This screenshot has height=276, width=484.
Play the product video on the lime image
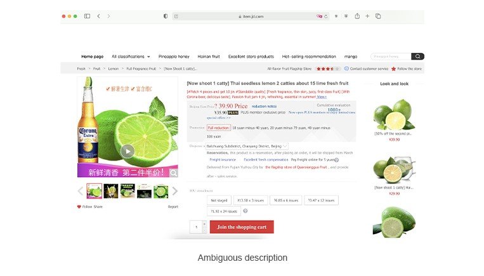(128, 151)
